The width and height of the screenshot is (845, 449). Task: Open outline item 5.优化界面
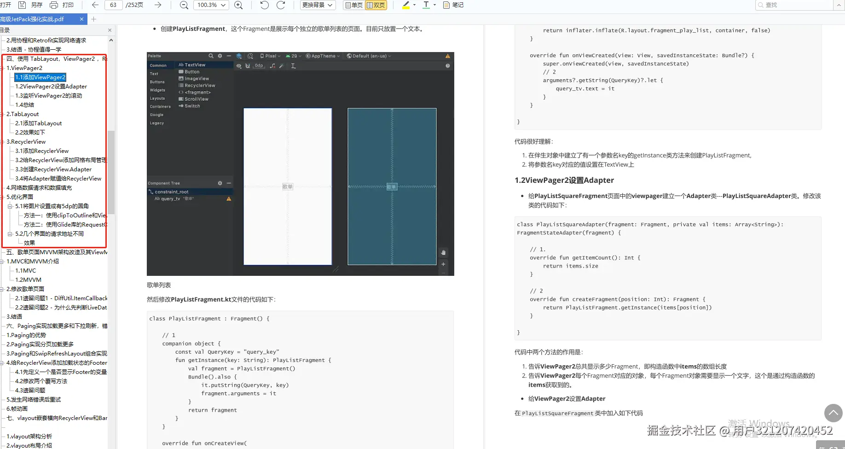click(20, 197)
